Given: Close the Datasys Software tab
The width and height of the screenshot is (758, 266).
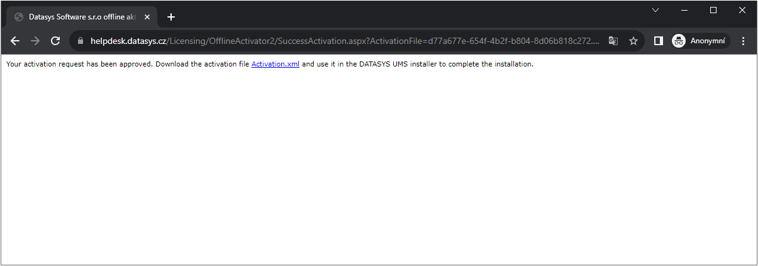Looking at the screenshot, I should click(x=147, y=17).
